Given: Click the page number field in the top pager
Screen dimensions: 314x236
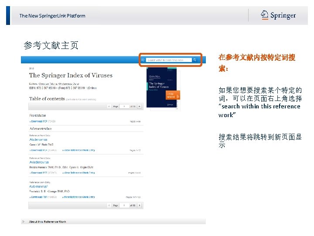Looking at the screenshot, I should click(x=124, y=106).
